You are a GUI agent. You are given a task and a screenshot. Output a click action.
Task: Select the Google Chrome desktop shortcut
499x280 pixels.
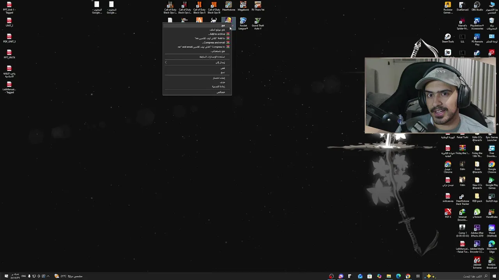point(492,167)
